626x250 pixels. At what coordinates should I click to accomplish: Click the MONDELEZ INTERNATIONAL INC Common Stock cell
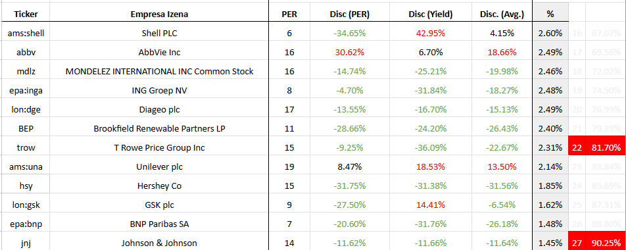pyautogui.click(x=159, y=72)
